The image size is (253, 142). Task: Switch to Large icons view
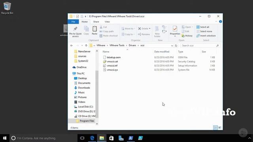tap(220, 128)
